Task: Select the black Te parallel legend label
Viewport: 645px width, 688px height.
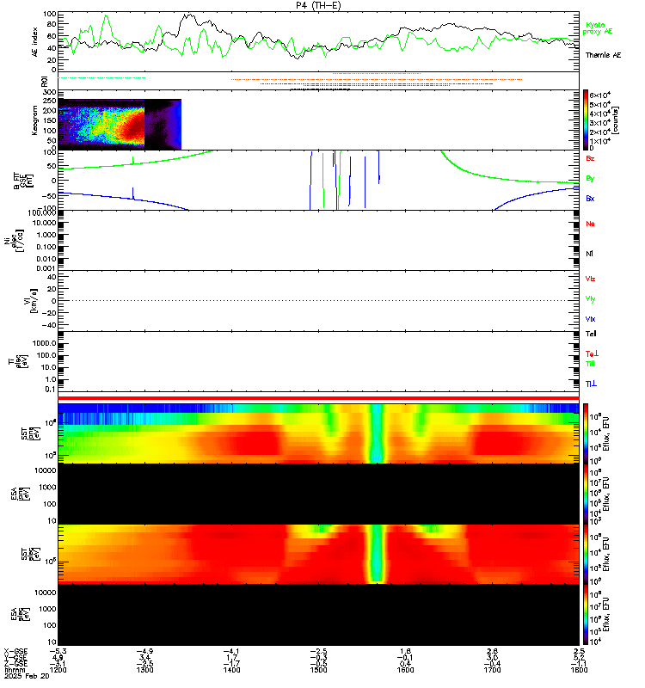Action: pyautogui.click(x=591, y=334)
